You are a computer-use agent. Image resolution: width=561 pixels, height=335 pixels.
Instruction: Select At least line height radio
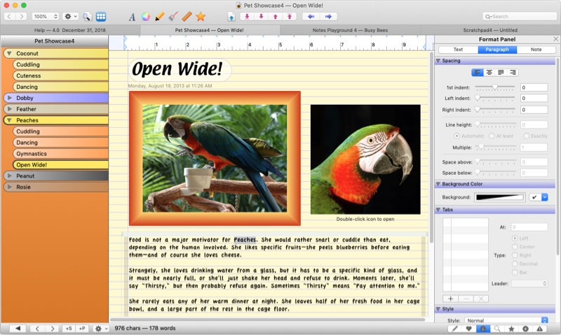tap(492, 136)
